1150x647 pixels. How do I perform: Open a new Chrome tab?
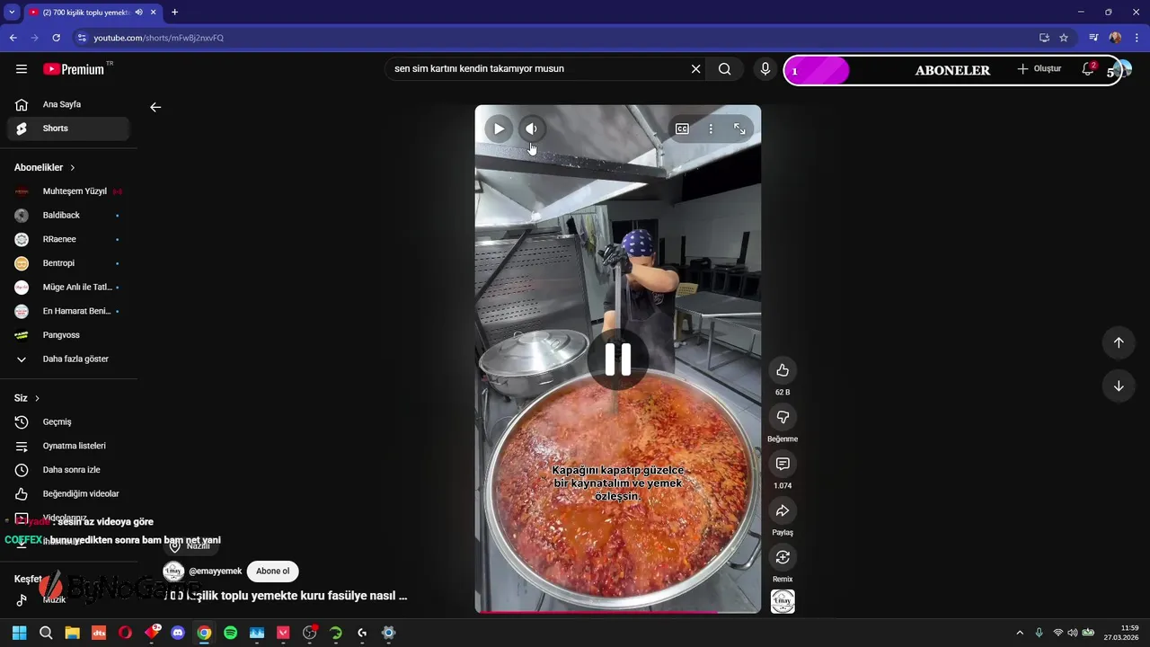tap(174, 13)
